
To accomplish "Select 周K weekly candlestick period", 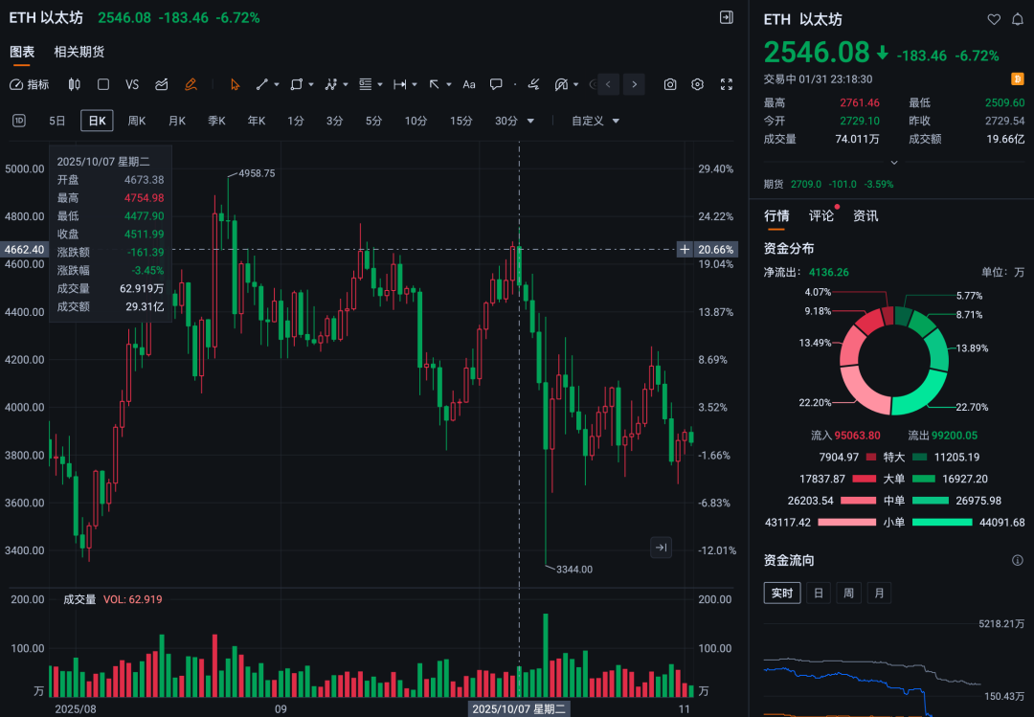I will 137,121.
